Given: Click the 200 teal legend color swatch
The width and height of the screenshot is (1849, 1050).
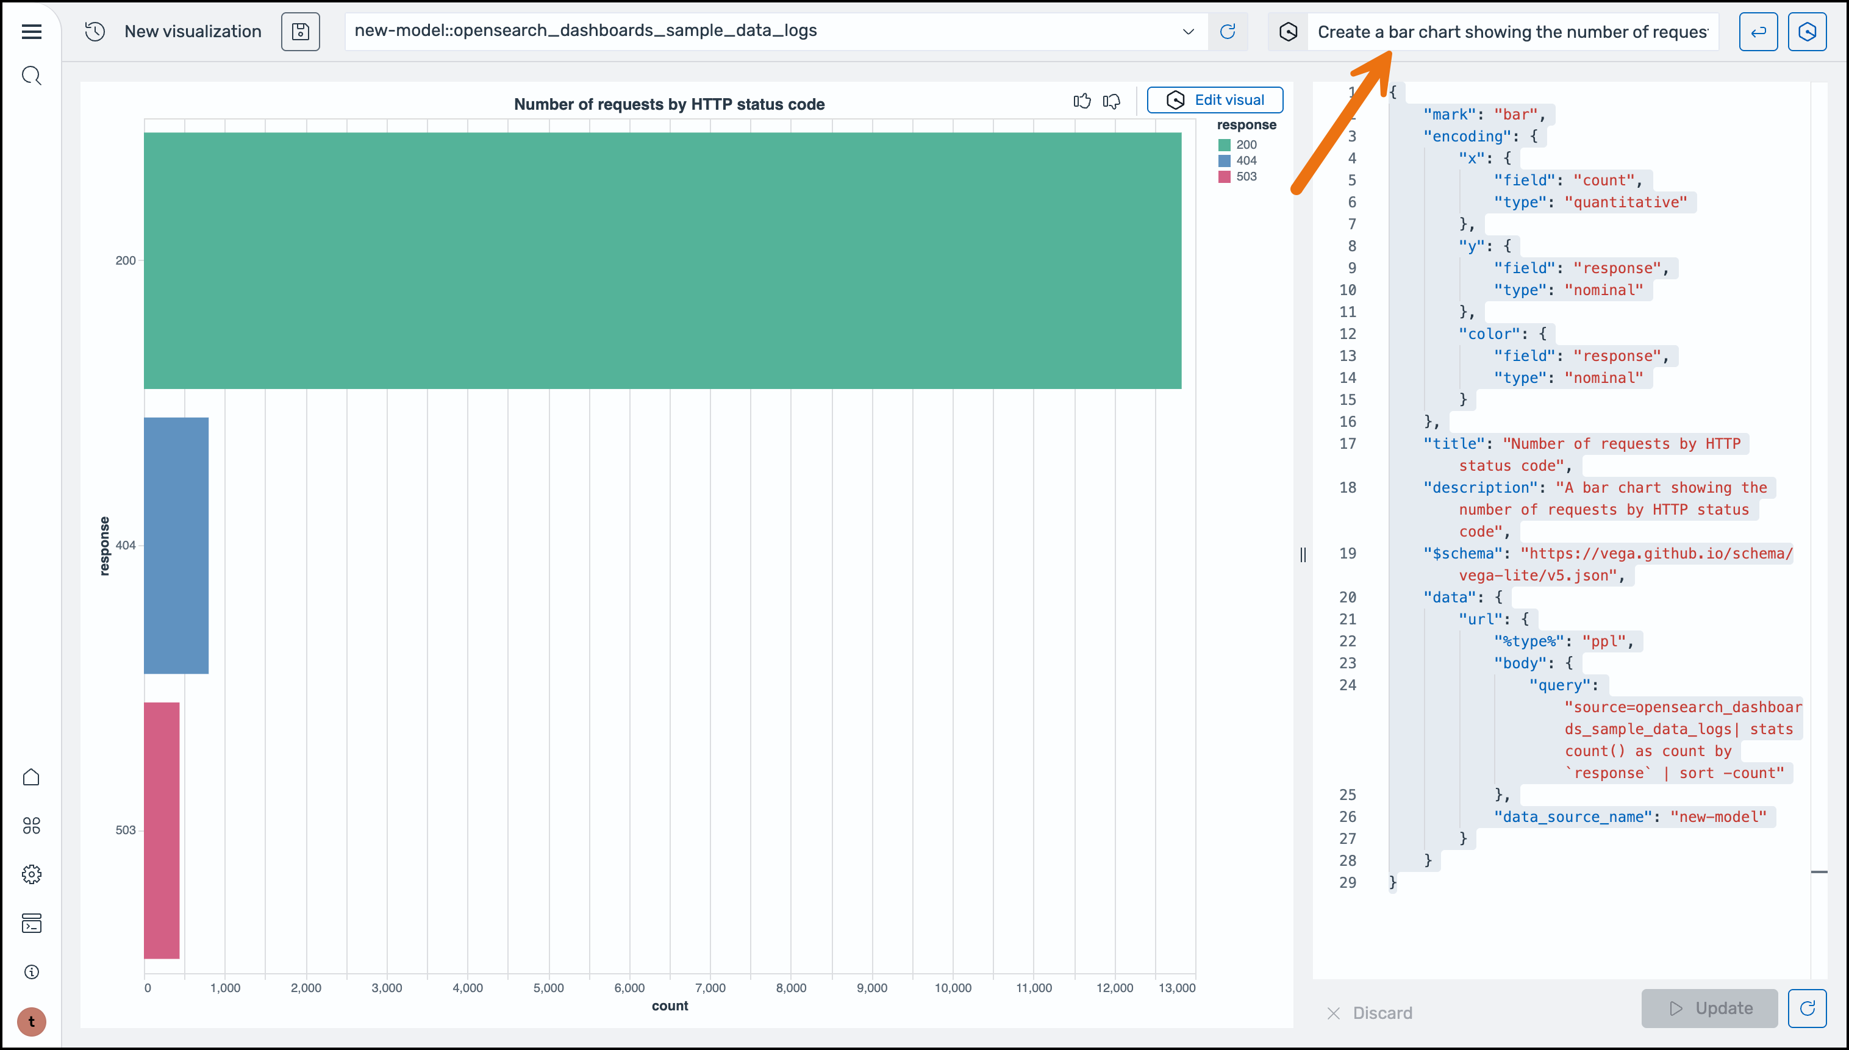Looking at the screenshot, I should pyautogui.click(x=1224, y=145).
